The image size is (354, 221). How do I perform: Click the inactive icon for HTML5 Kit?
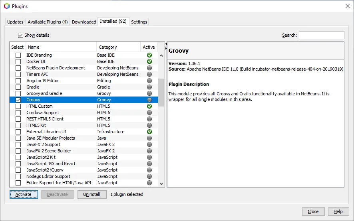(149, 125)
